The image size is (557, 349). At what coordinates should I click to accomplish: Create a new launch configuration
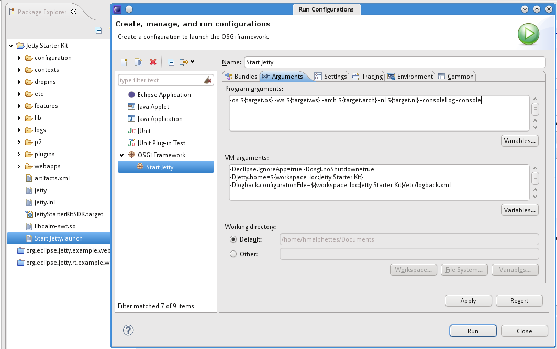tap(124, 62)
